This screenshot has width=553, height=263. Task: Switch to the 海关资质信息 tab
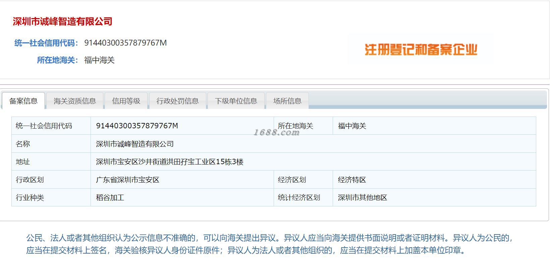(75, 101)
